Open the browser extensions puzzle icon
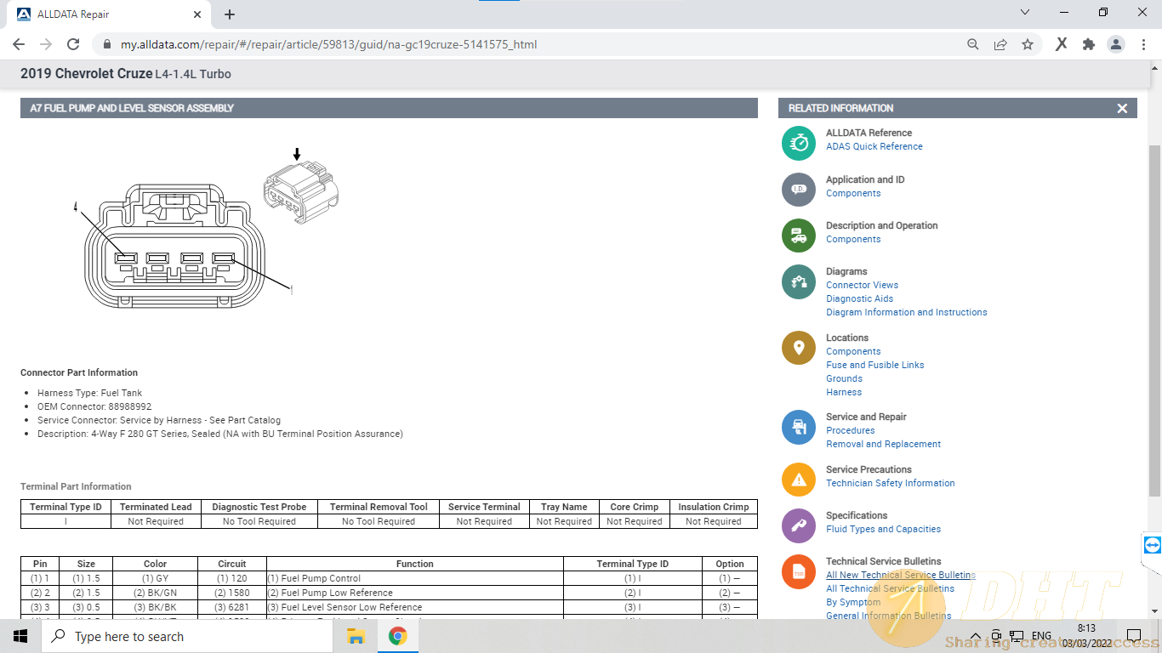Image resolution: width=1162 pixels, height=653 pixels. (1089, 44)
